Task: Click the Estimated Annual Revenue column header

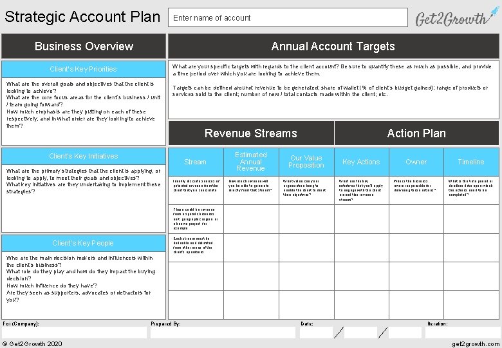Action: click(x=251, y=162)
